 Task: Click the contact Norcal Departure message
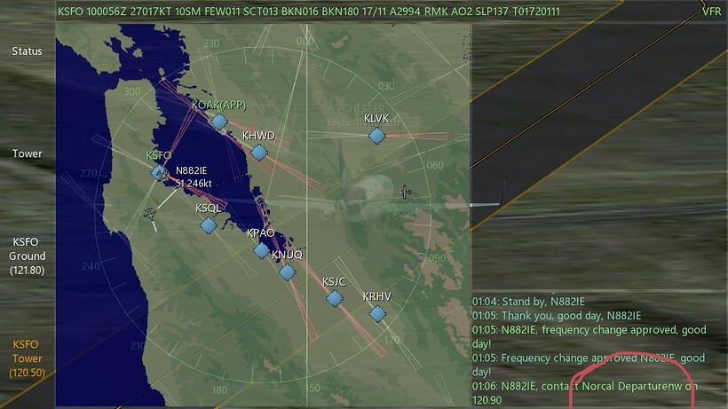(x=585, y=393)
